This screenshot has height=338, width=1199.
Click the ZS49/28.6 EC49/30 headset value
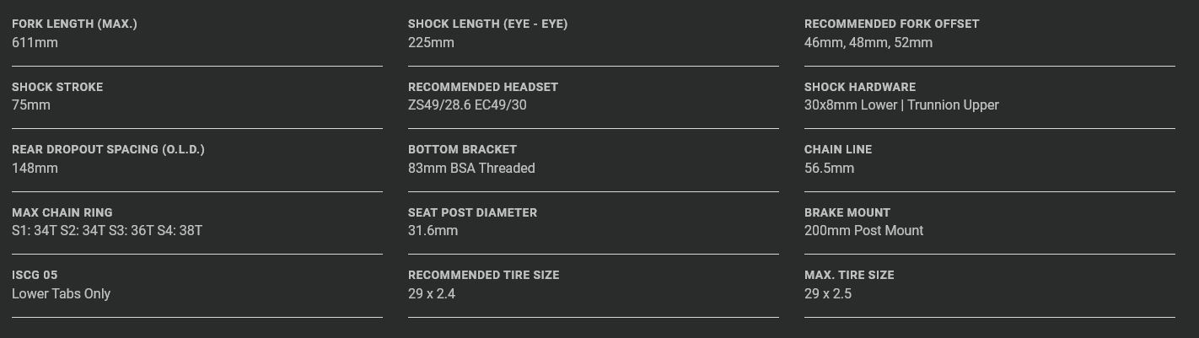(466, 105)
